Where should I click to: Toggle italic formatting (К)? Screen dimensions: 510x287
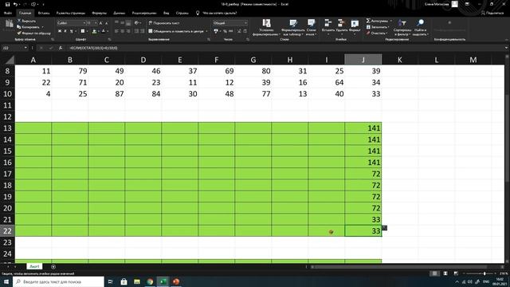pyautogui.click(x=65, y=31)
